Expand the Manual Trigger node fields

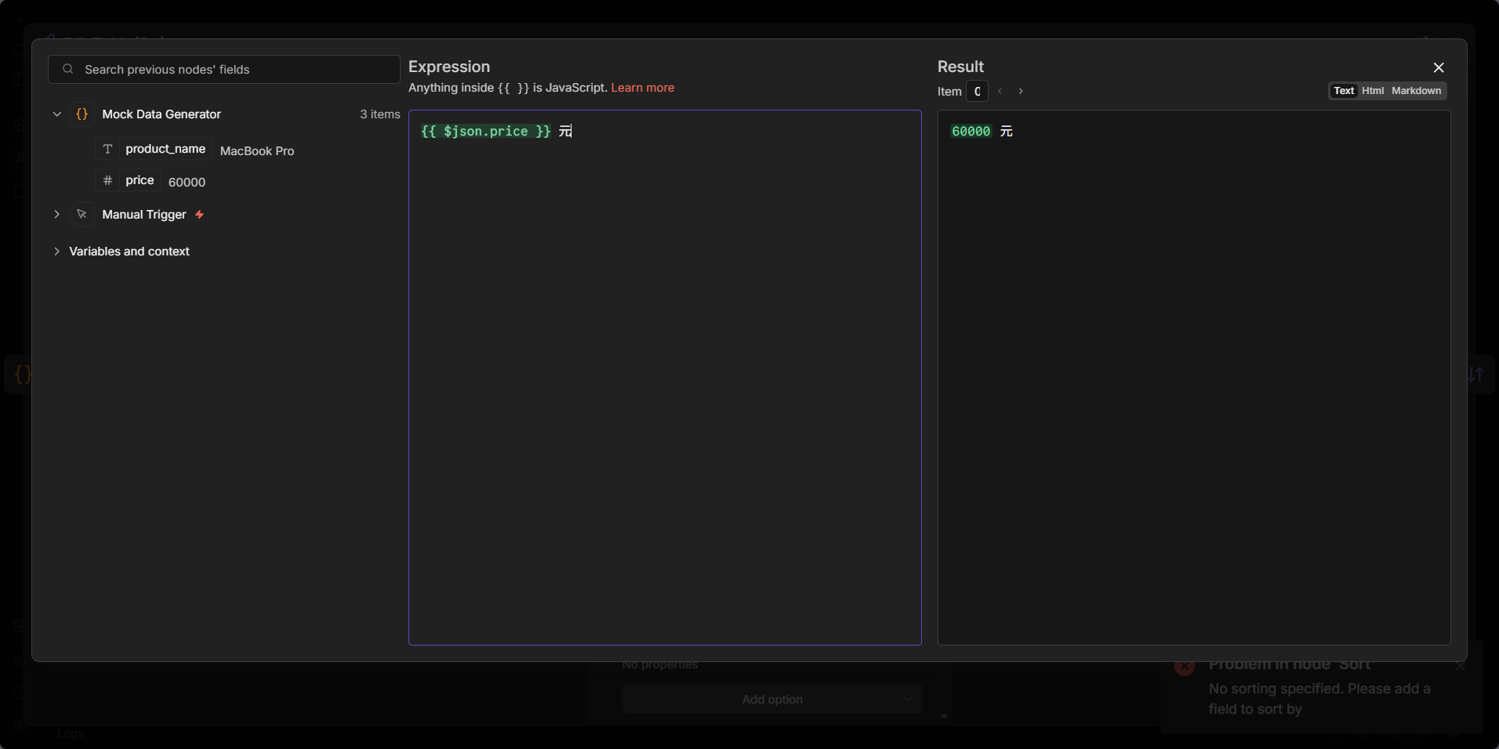tap(57, 215)
